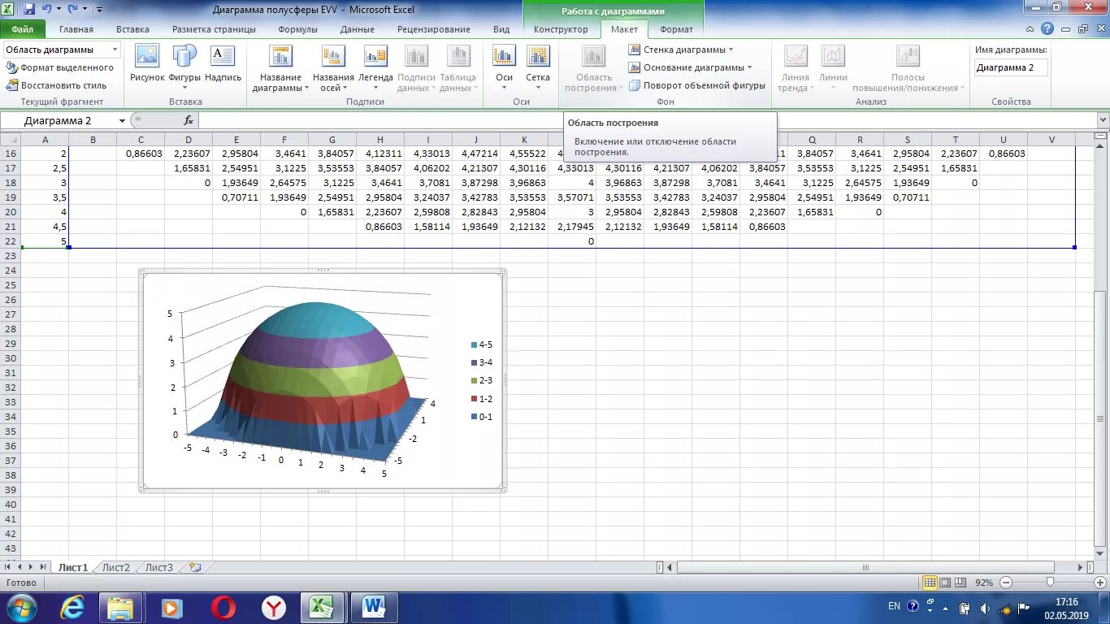Click the 0-1 legend color entry
Screen dimensions: 1110x624
coord(482,417)
